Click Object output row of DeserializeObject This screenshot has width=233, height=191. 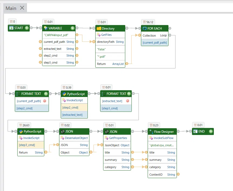[x=74, y=152]
